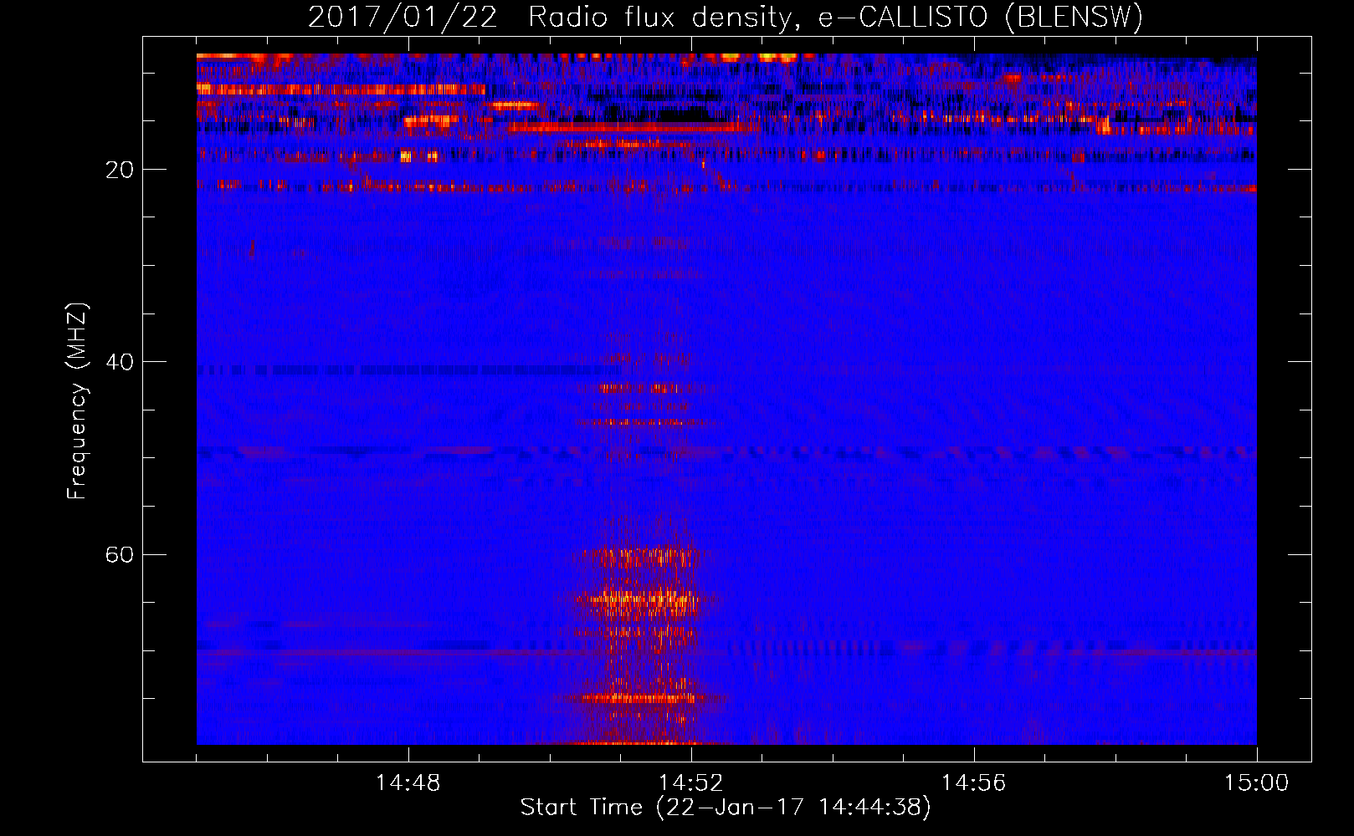Click the "Start Time (22-Jan-17 14:44:38)" label

coord(726,808)
